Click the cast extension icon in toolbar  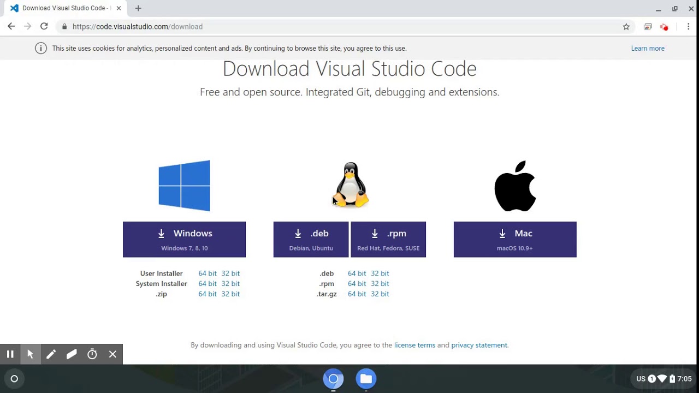pos(648,27)
